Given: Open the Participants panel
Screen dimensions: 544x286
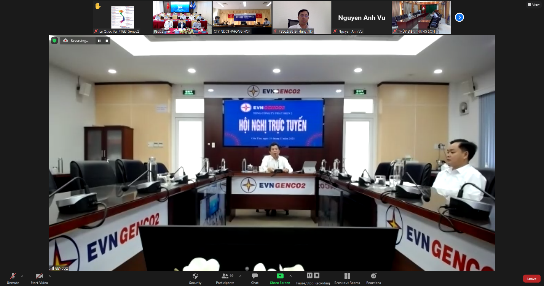Looking at the screenshot, I should [225, 276].
